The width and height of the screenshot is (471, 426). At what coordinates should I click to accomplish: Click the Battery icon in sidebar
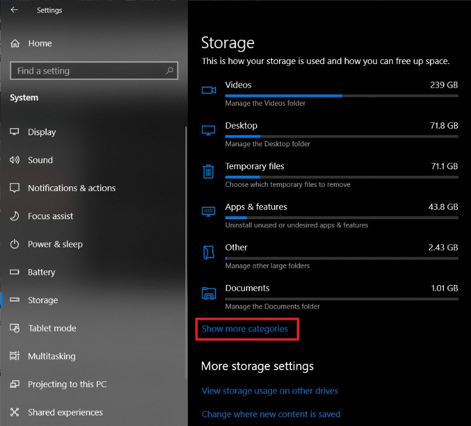14,272
